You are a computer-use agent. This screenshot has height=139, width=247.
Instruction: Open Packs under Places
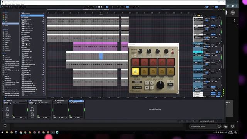click(x=6, y=56)
